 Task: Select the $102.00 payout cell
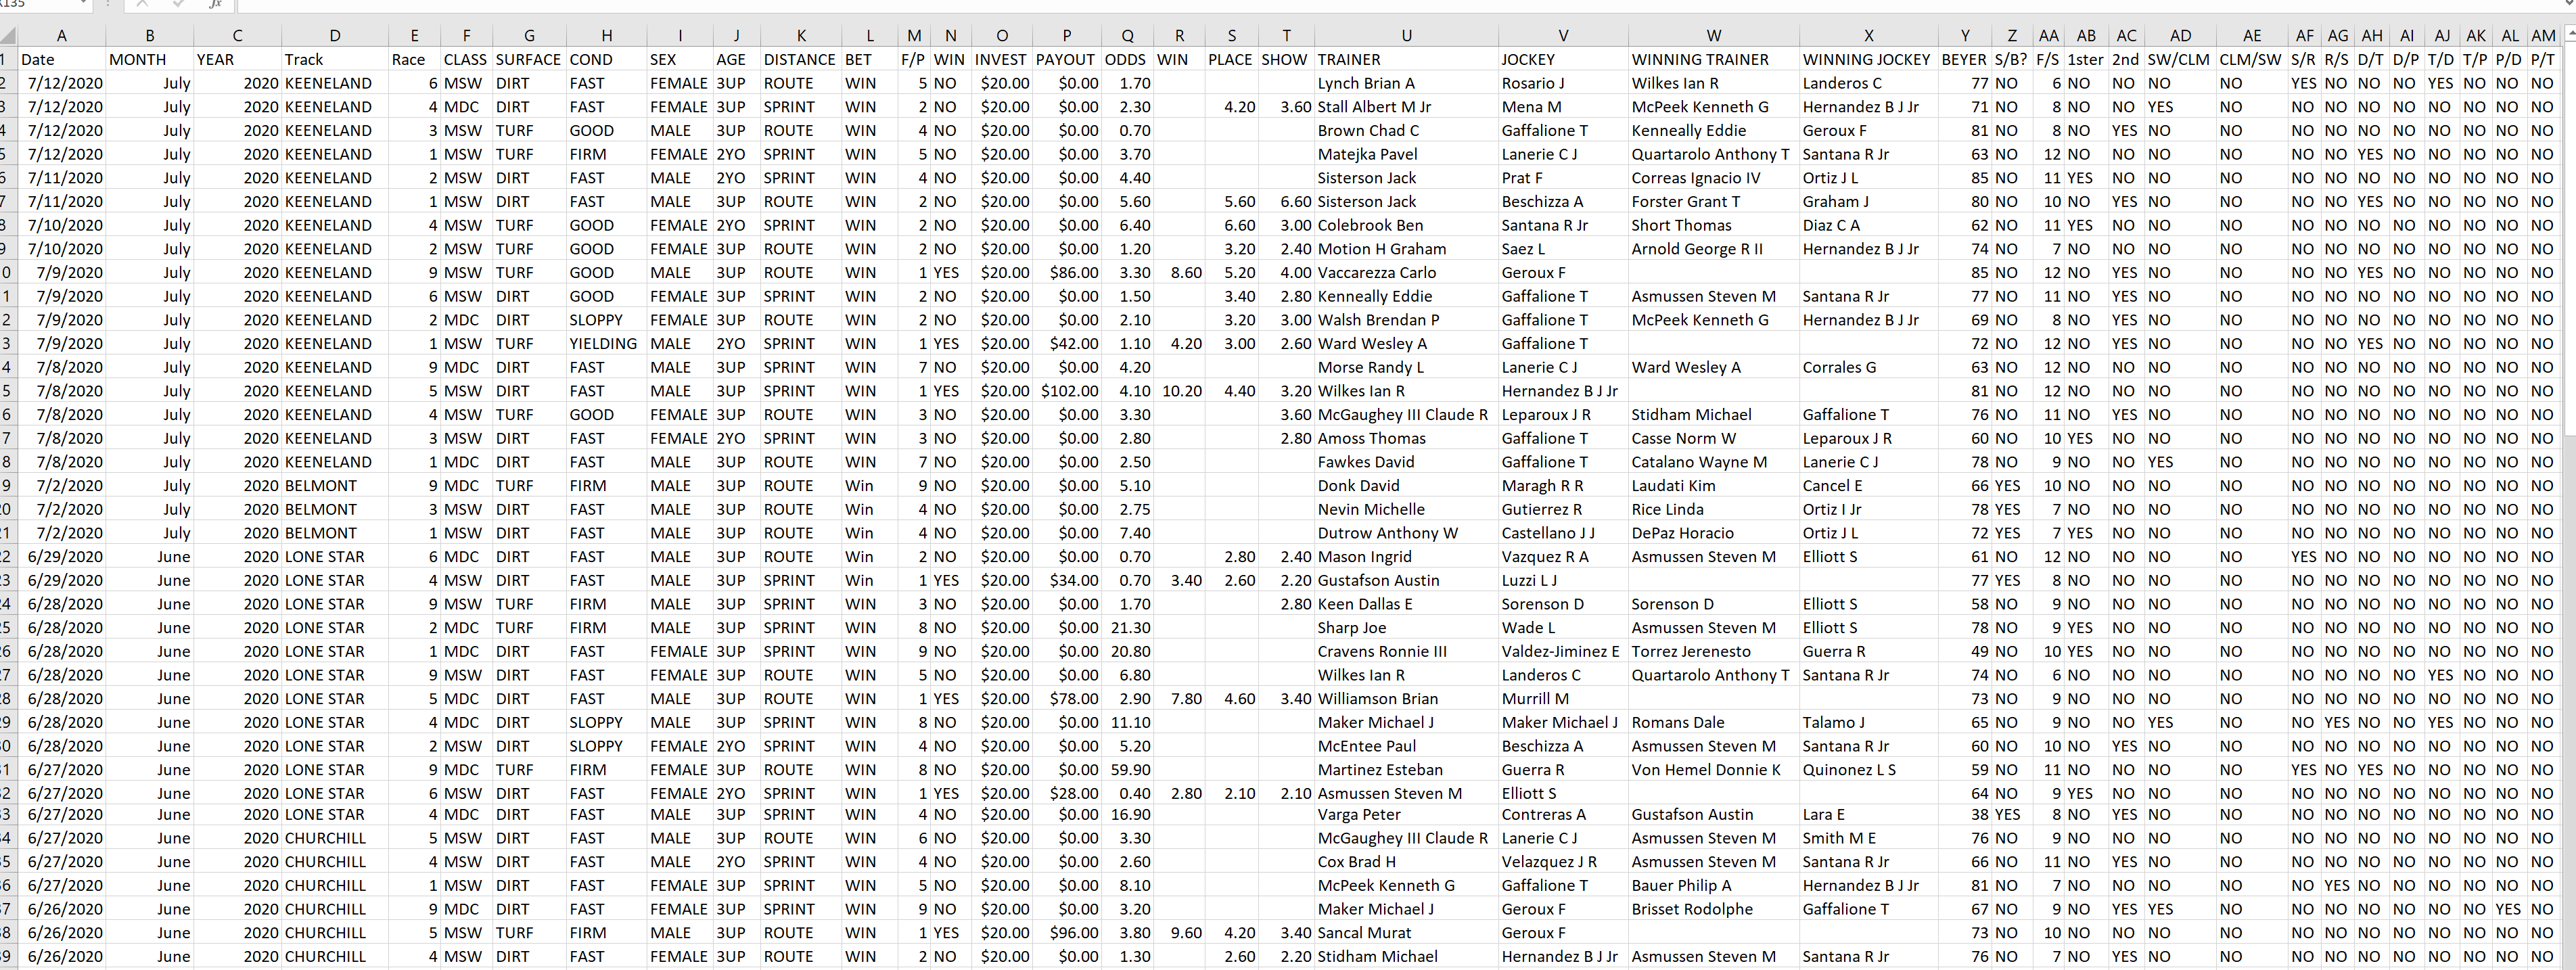tap(1069, 391)
